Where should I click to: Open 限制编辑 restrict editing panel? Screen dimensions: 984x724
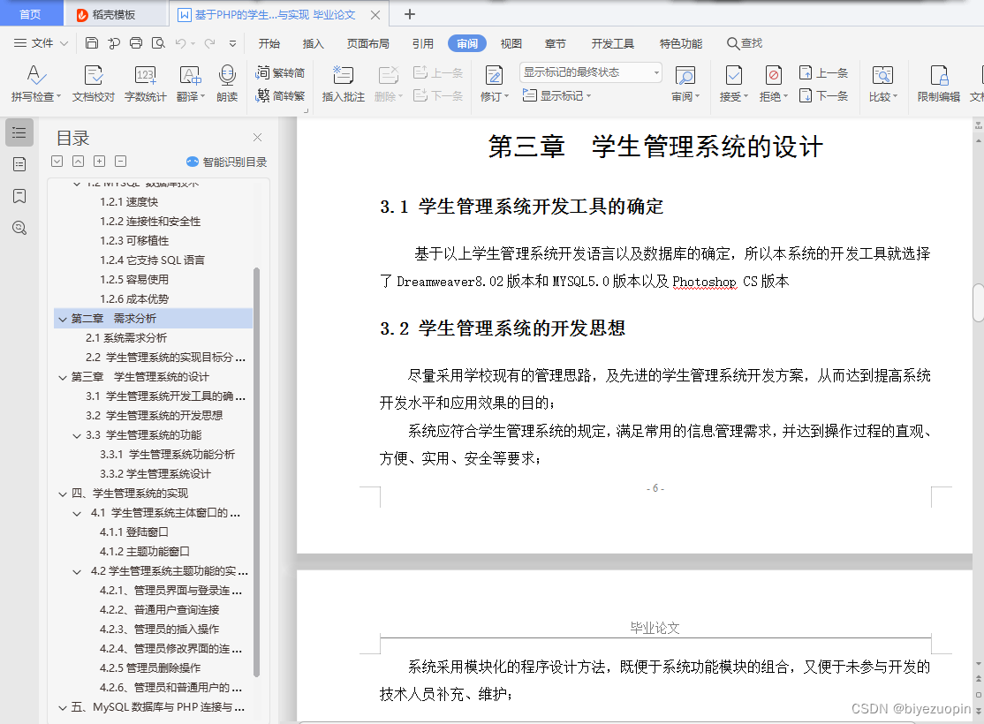click(936, 84)
